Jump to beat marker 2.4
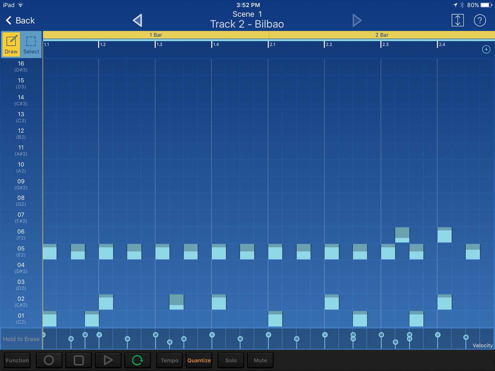This screenshot has width=495, height=371. tap(441, 45)
